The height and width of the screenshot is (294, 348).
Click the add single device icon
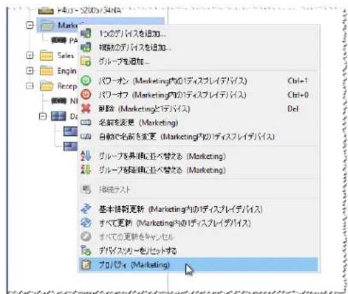[86, 33]
